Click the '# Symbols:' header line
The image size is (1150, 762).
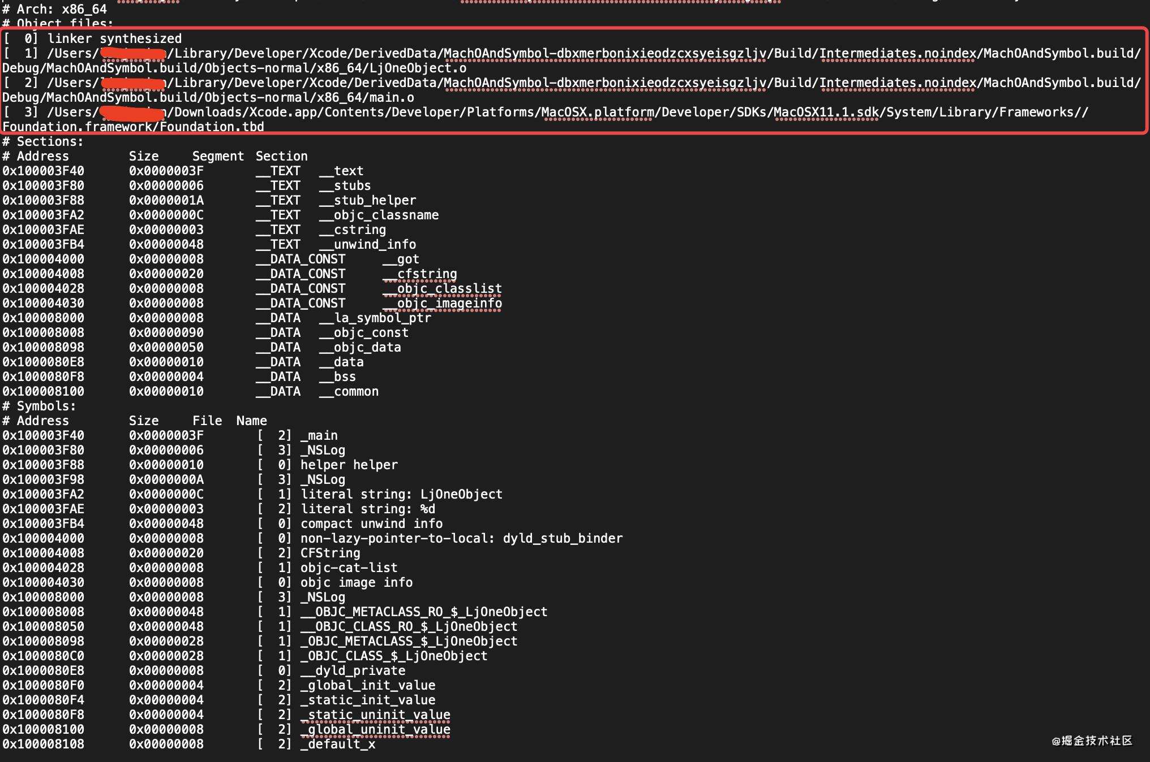[39, 406]
